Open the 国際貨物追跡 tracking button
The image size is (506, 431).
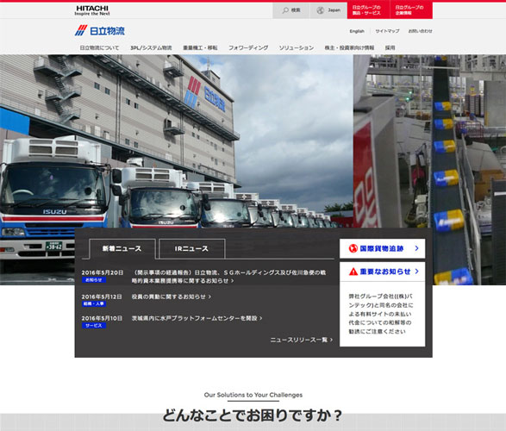pos(382,248)
